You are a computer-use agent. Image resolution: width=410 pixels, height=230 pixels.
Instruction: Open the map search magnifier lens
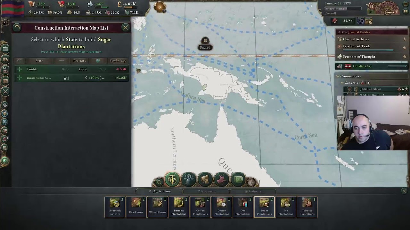click(159, 182)
